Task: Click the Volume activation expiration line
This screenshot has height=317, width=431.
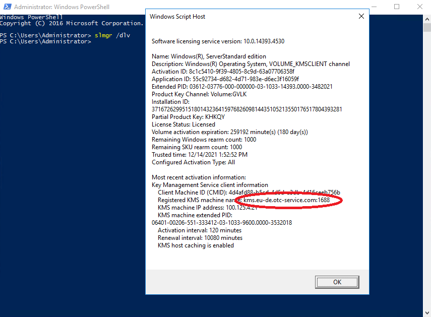Action: (x=229, y=132)
